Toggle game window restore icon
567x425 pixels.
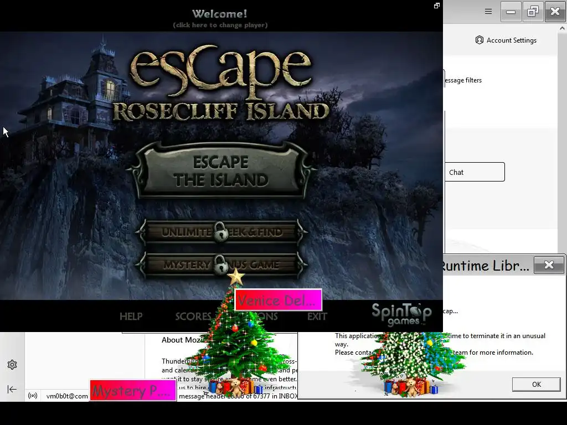pyautogui.click(x=437, y=6)
